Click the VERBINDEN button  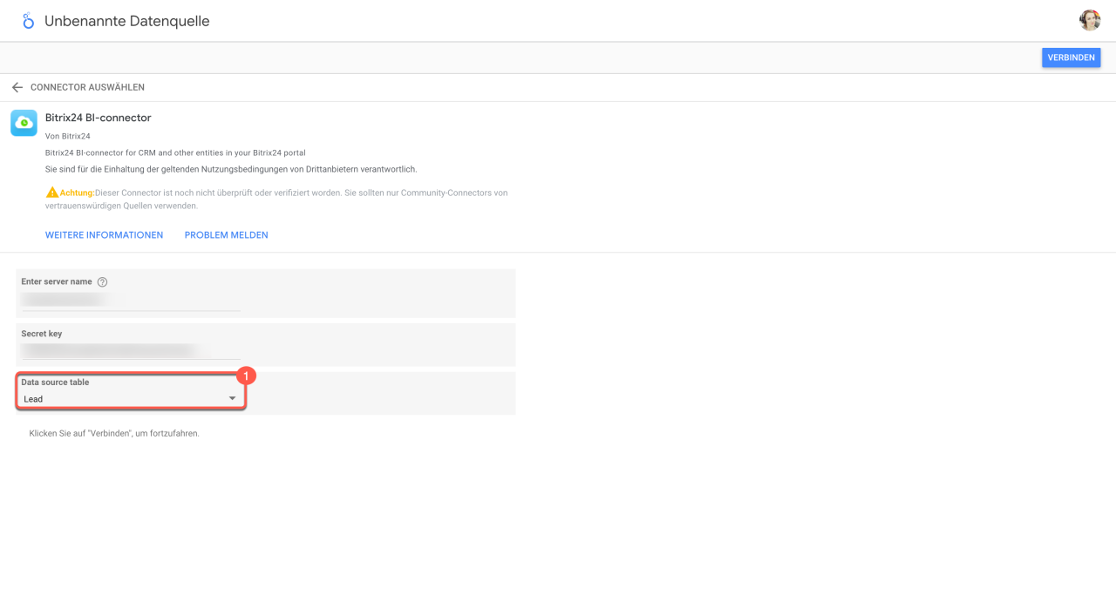click(1071, 58)
